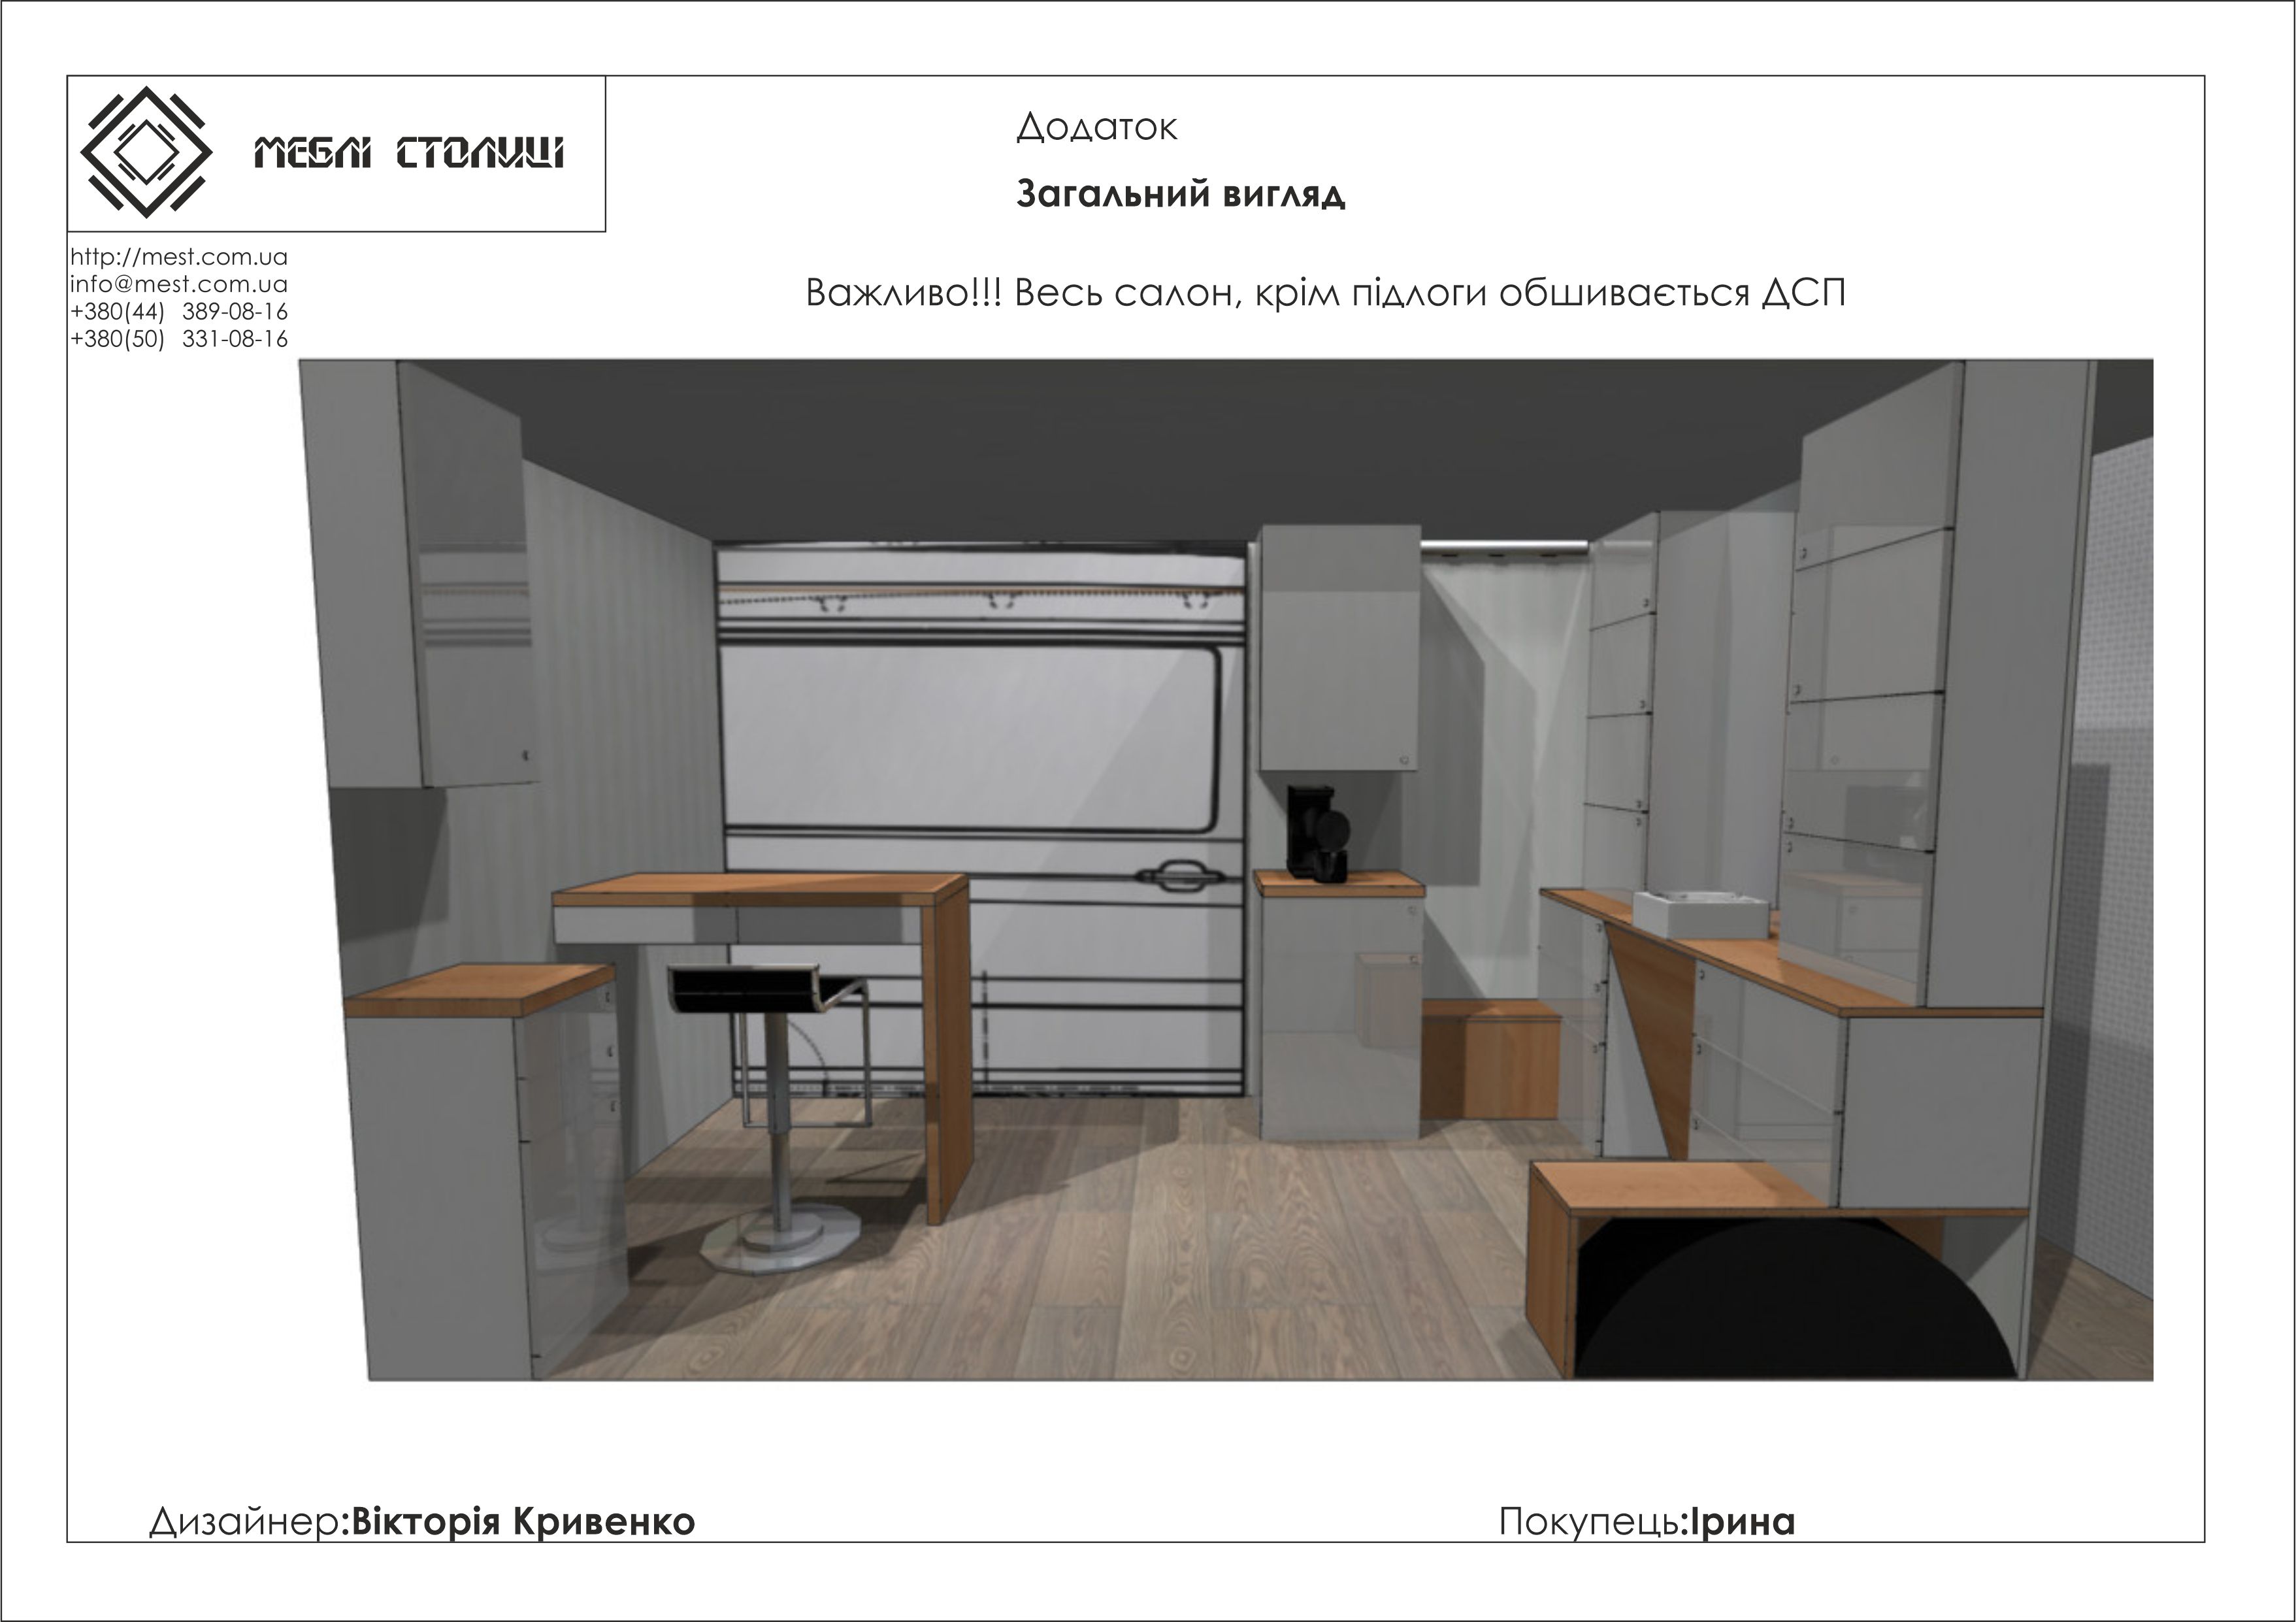
Task: Open the http://mest.com.ua website link
Action: click(x=179, y=257)
